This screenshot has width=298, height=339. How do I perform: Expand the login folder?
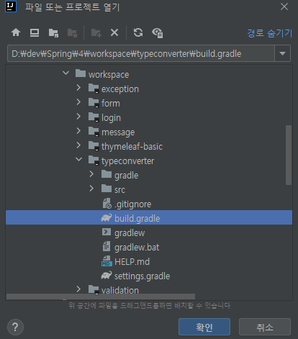pos(78,117)
